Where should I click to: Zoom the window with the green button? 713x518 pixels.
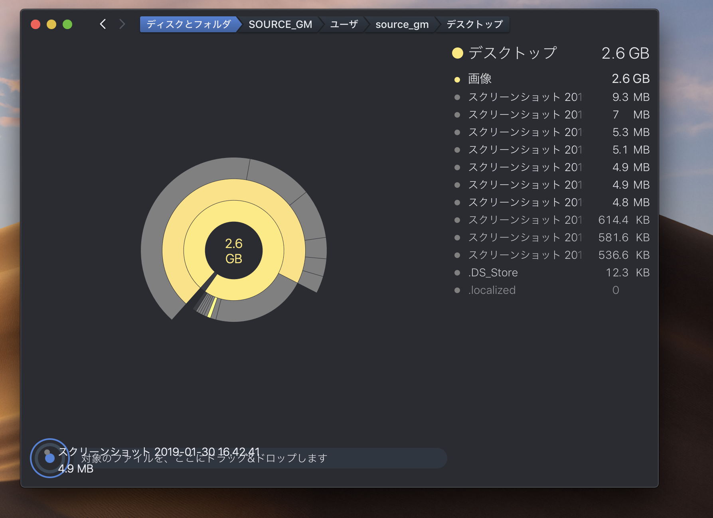pos(67,24)
